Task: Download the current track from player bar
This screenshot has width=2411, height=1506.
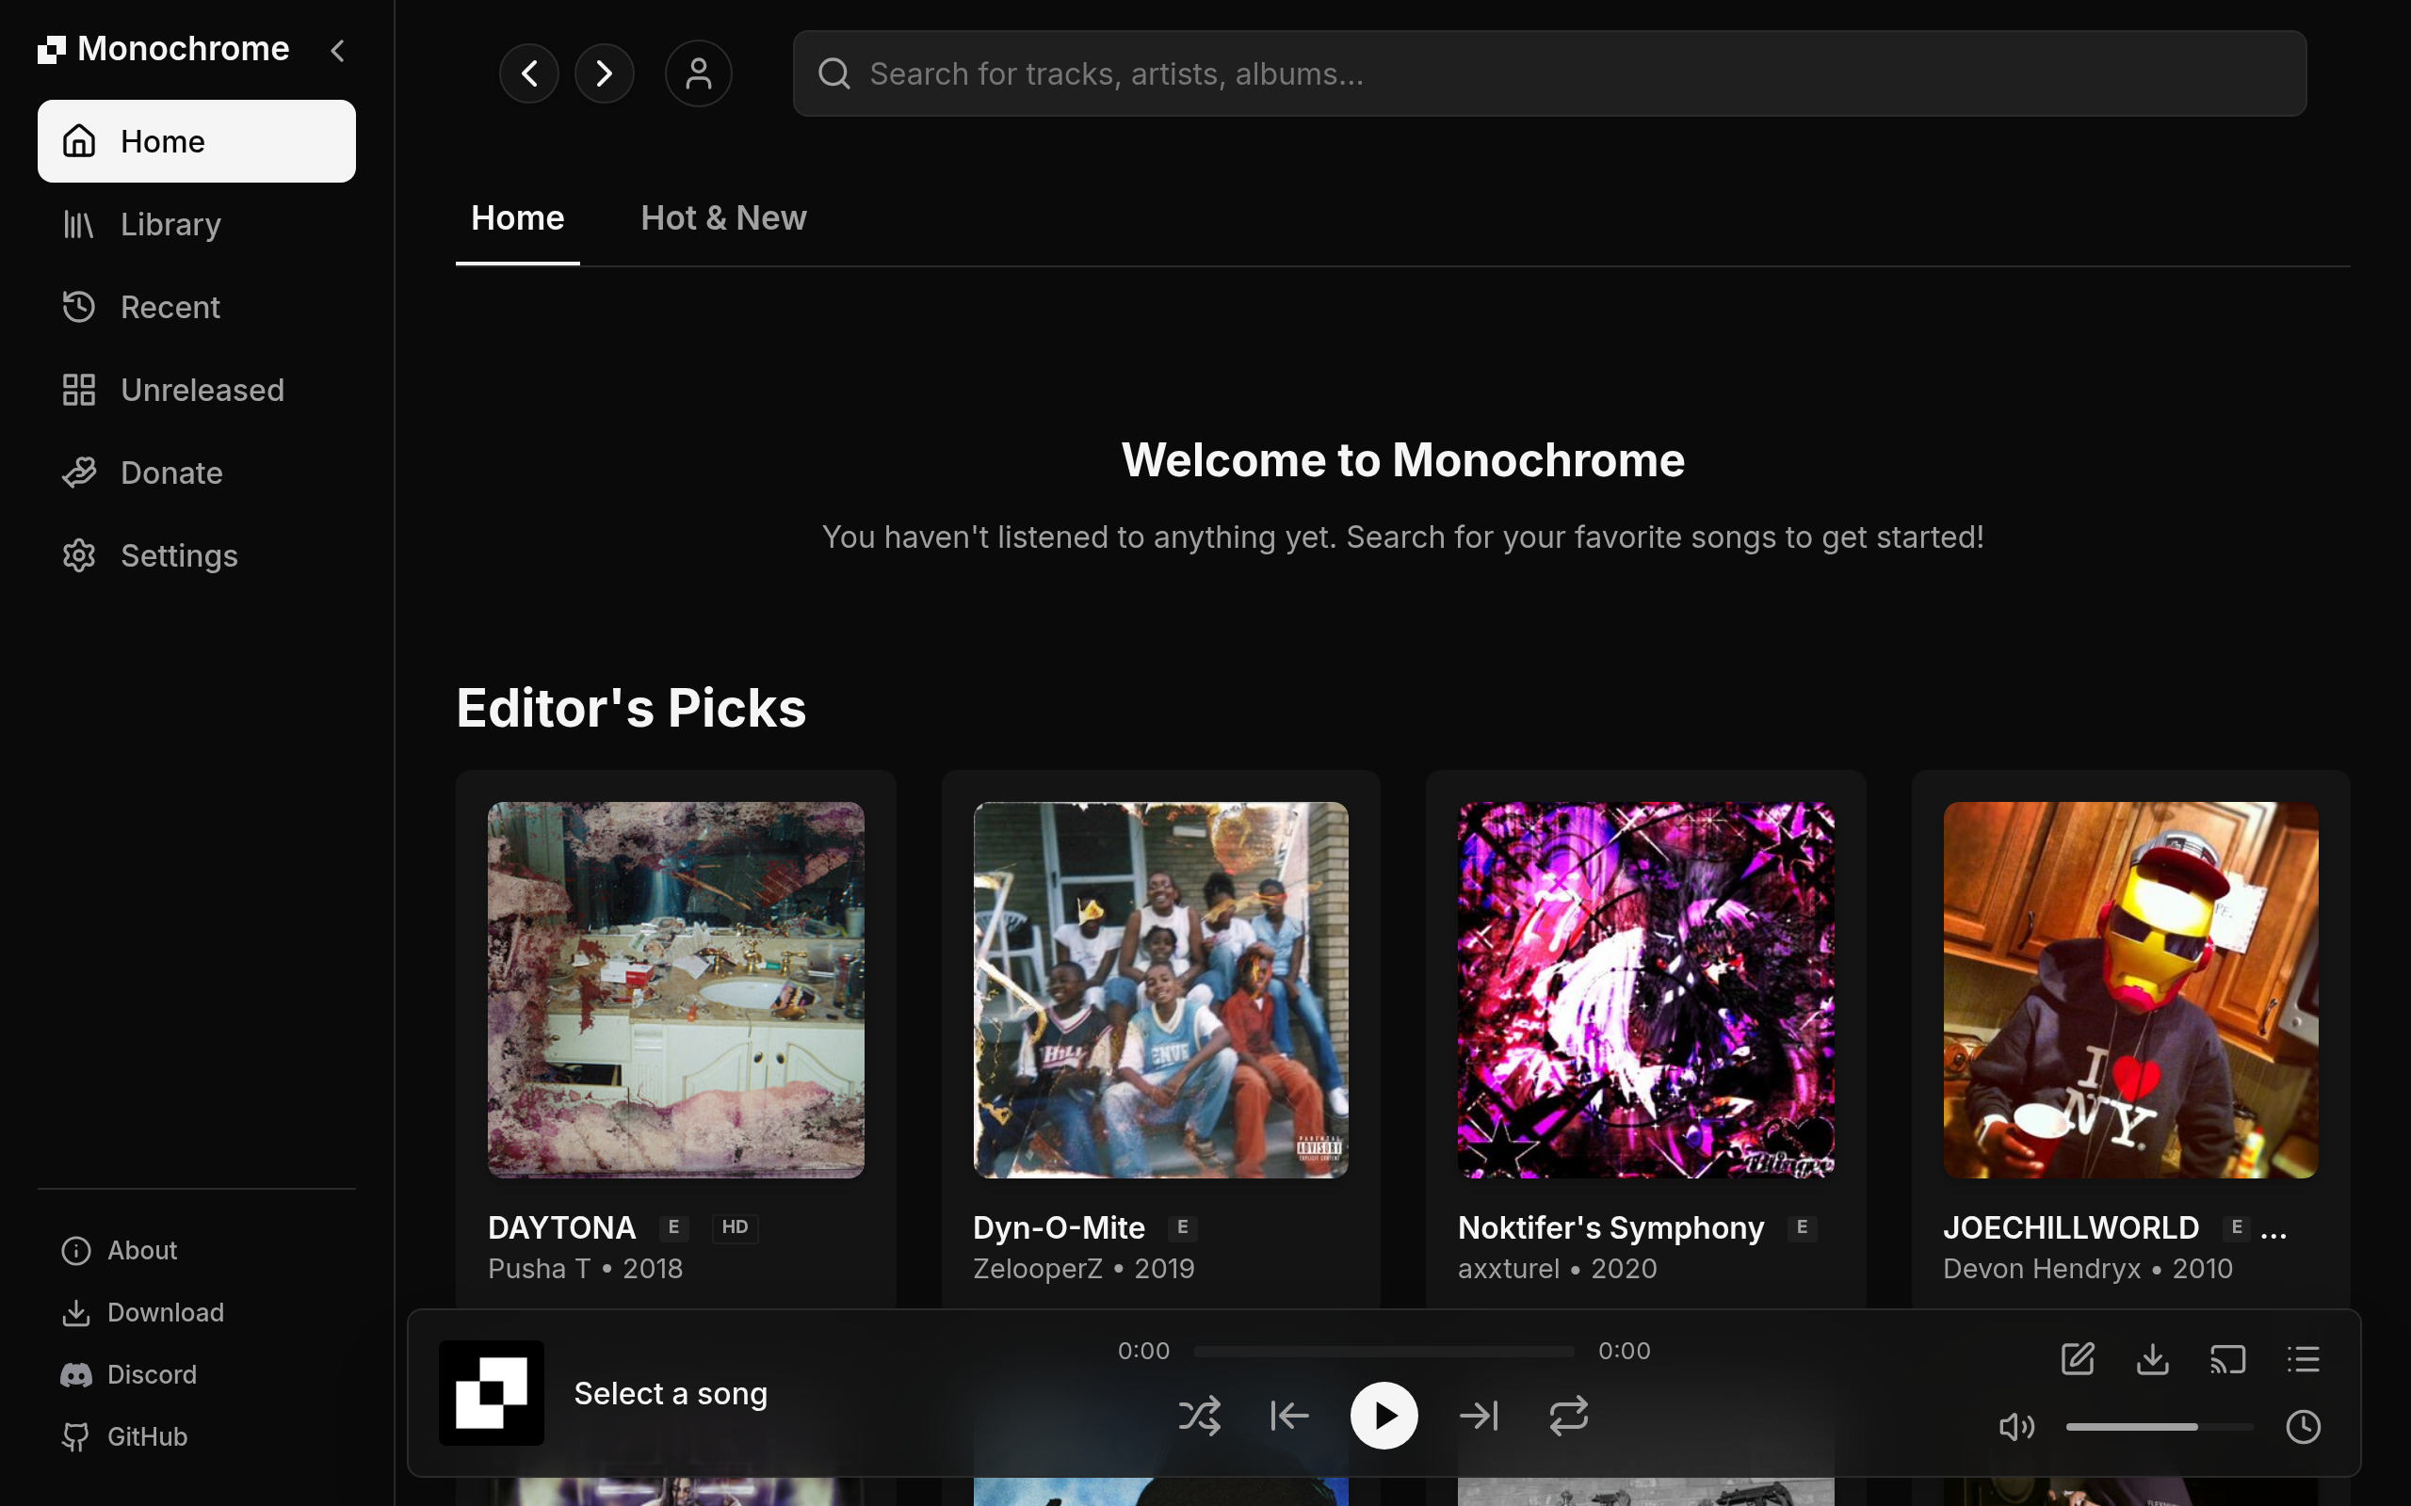Action: 2152,1358
